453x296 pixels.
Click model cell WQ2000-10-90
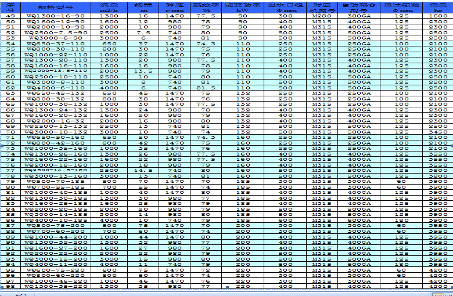pos(56,27)
